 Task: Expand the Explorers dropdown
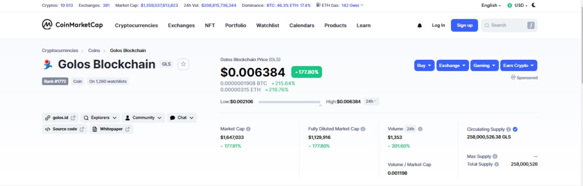point(100,118)
